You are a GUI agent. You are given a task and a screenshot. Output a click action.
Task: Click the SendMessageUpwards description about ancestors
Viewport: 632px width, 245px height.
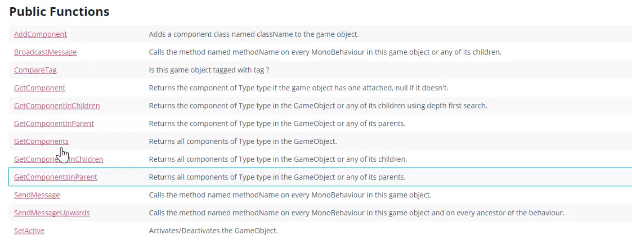(x=356, y=213)
